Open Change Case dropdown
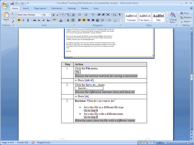Screen dimensions: 194x145 click(x=49, y=20)
